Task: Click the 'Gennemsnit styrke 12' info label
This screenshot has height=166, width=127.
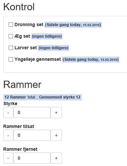Action: point(60,97)
